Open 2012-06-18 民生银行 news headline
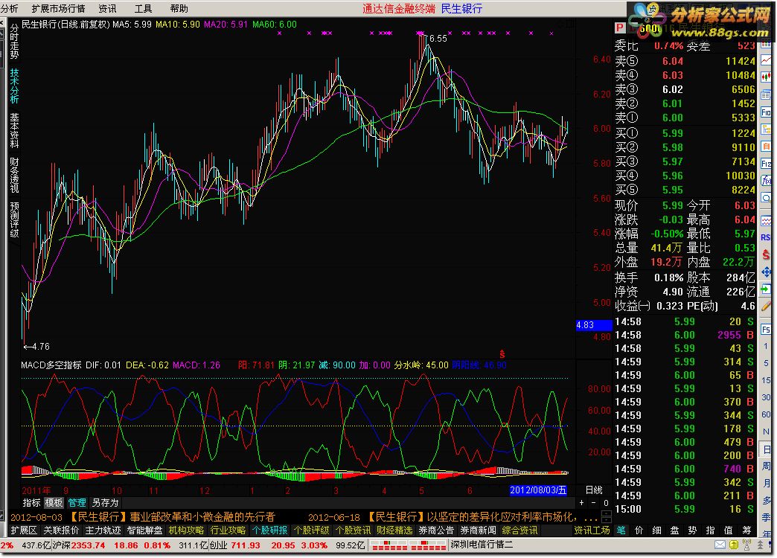 point(453,517)
